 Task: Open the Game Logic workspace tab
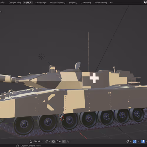(x=41, y=3)
